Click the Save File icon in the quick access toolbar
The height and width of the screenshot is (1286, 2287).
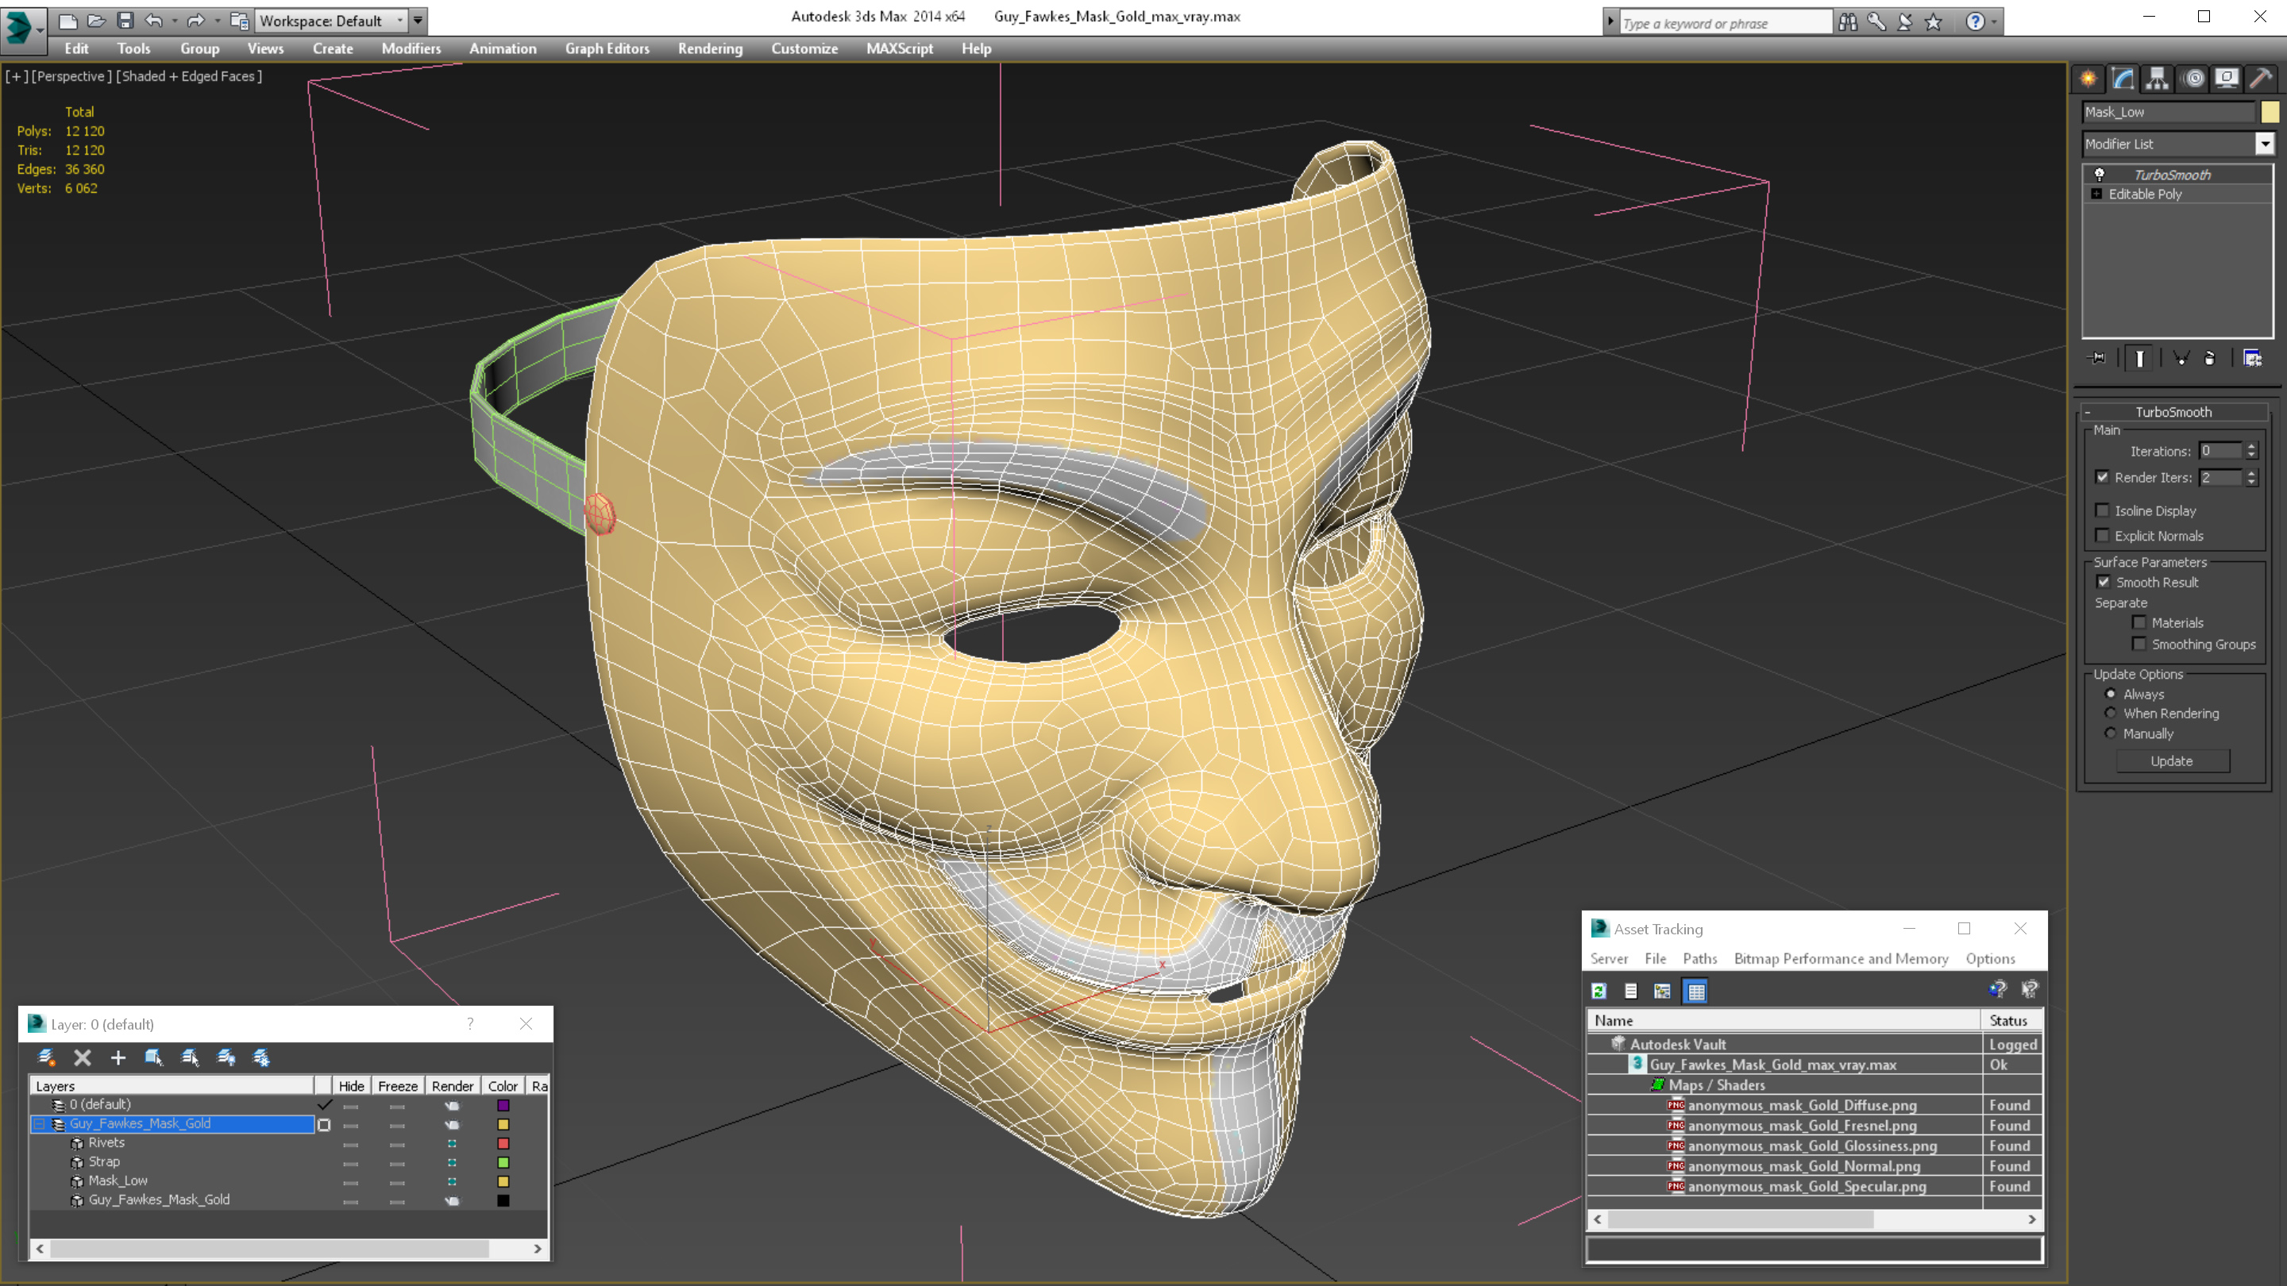125,20
